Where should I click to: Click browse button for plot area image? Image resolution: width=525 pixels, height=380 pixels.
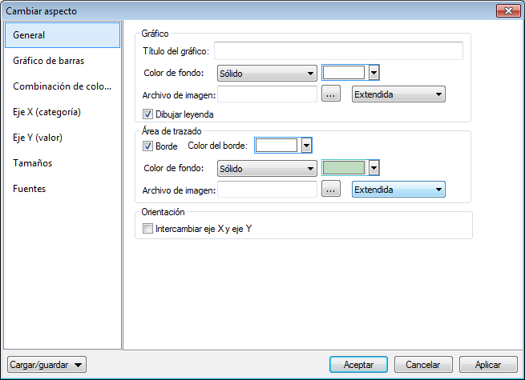[332, 190]
